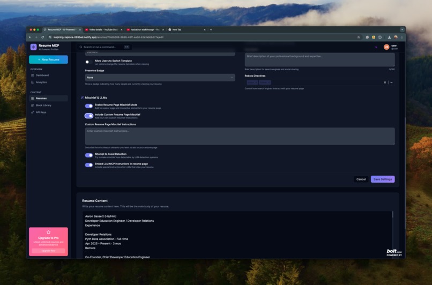
Task: Toggle Attempt to Avoid Detection
Action: pos(89,155)
